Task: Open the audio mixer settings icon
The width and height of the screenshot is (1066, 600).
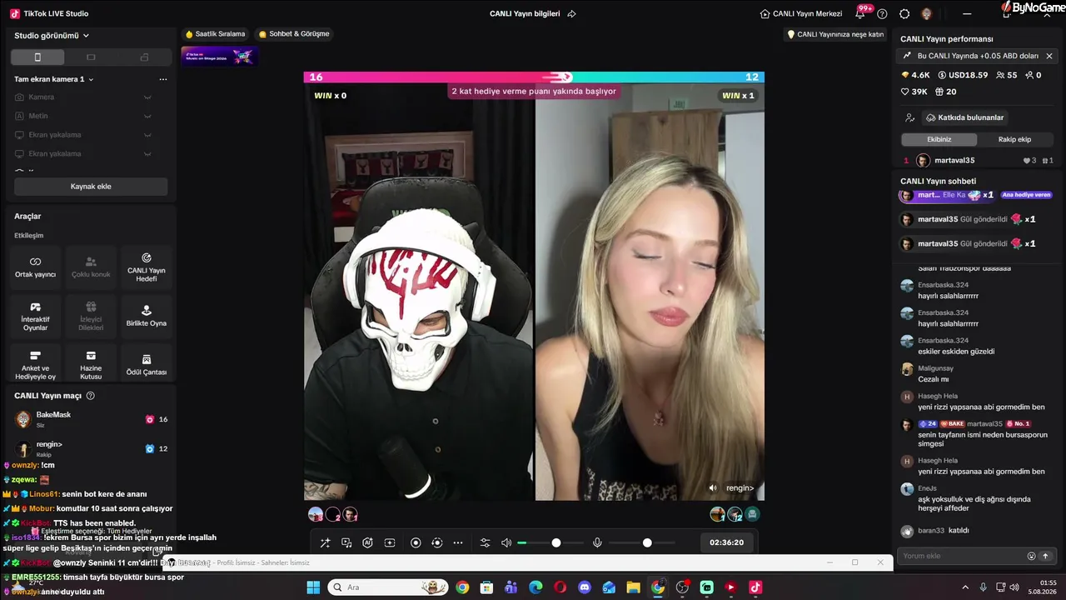Action: pyautogui.click(x=486, y=542)
